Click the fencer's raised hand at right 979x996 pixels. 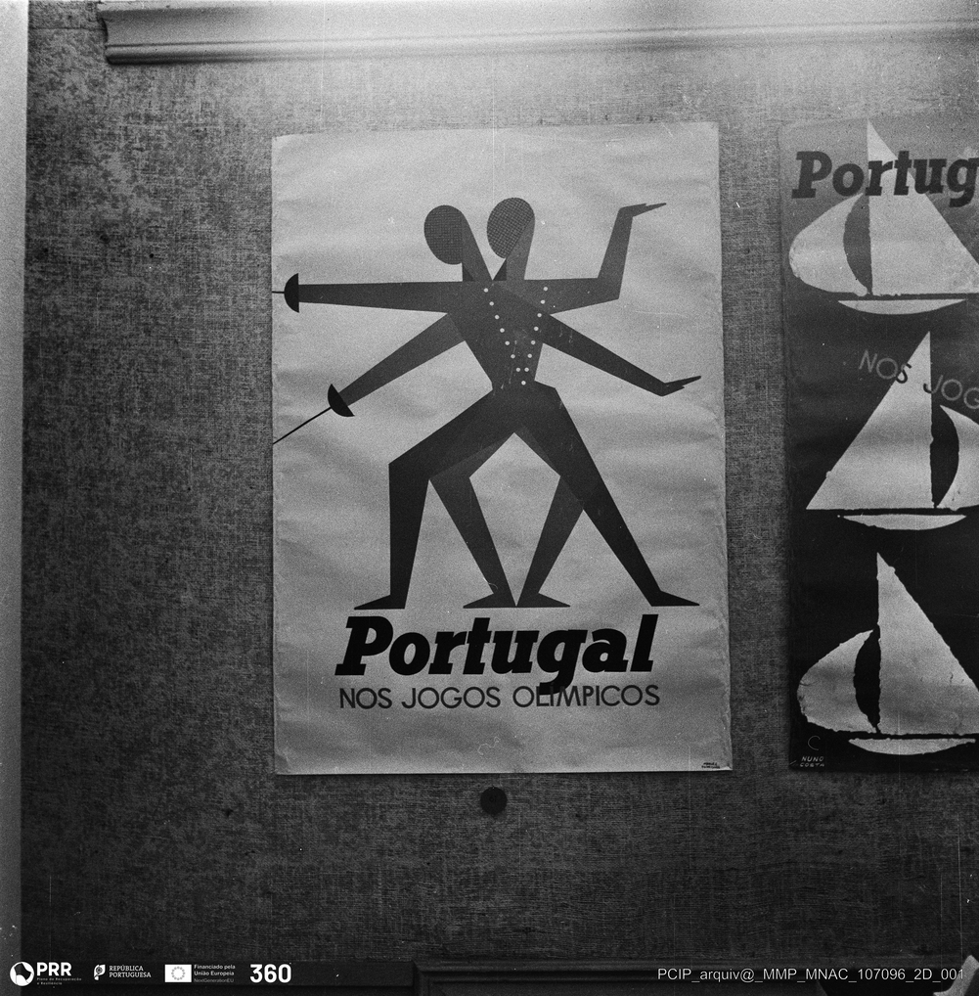point(642,208)
